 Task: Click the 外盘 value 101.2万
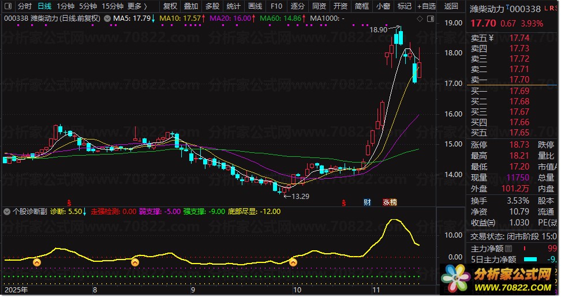point(515,189)
